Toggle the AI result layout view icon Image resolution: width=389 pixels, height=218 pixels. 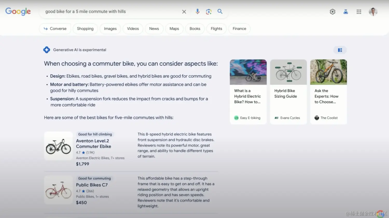pos(340,50)
